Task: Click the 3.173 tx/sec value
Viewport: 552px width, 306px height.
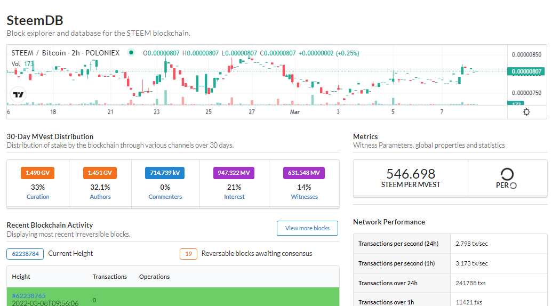Action: pyautogui.click(x=472, y=263)
